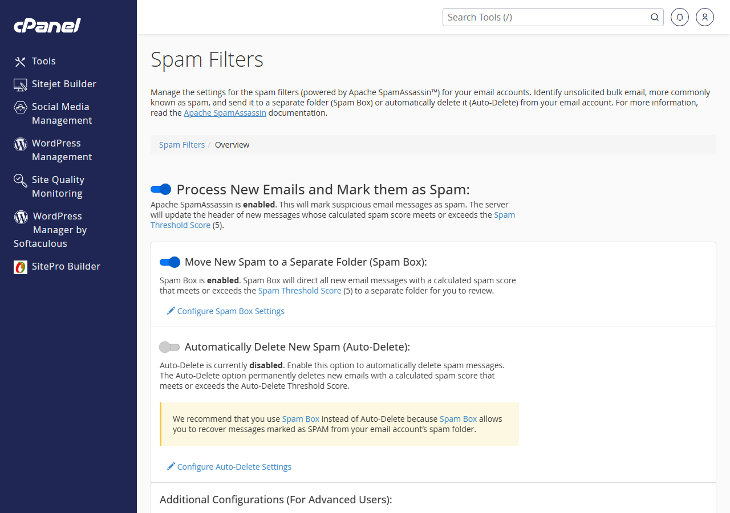Click the Overview breadcrumb text

click(232, 145)
